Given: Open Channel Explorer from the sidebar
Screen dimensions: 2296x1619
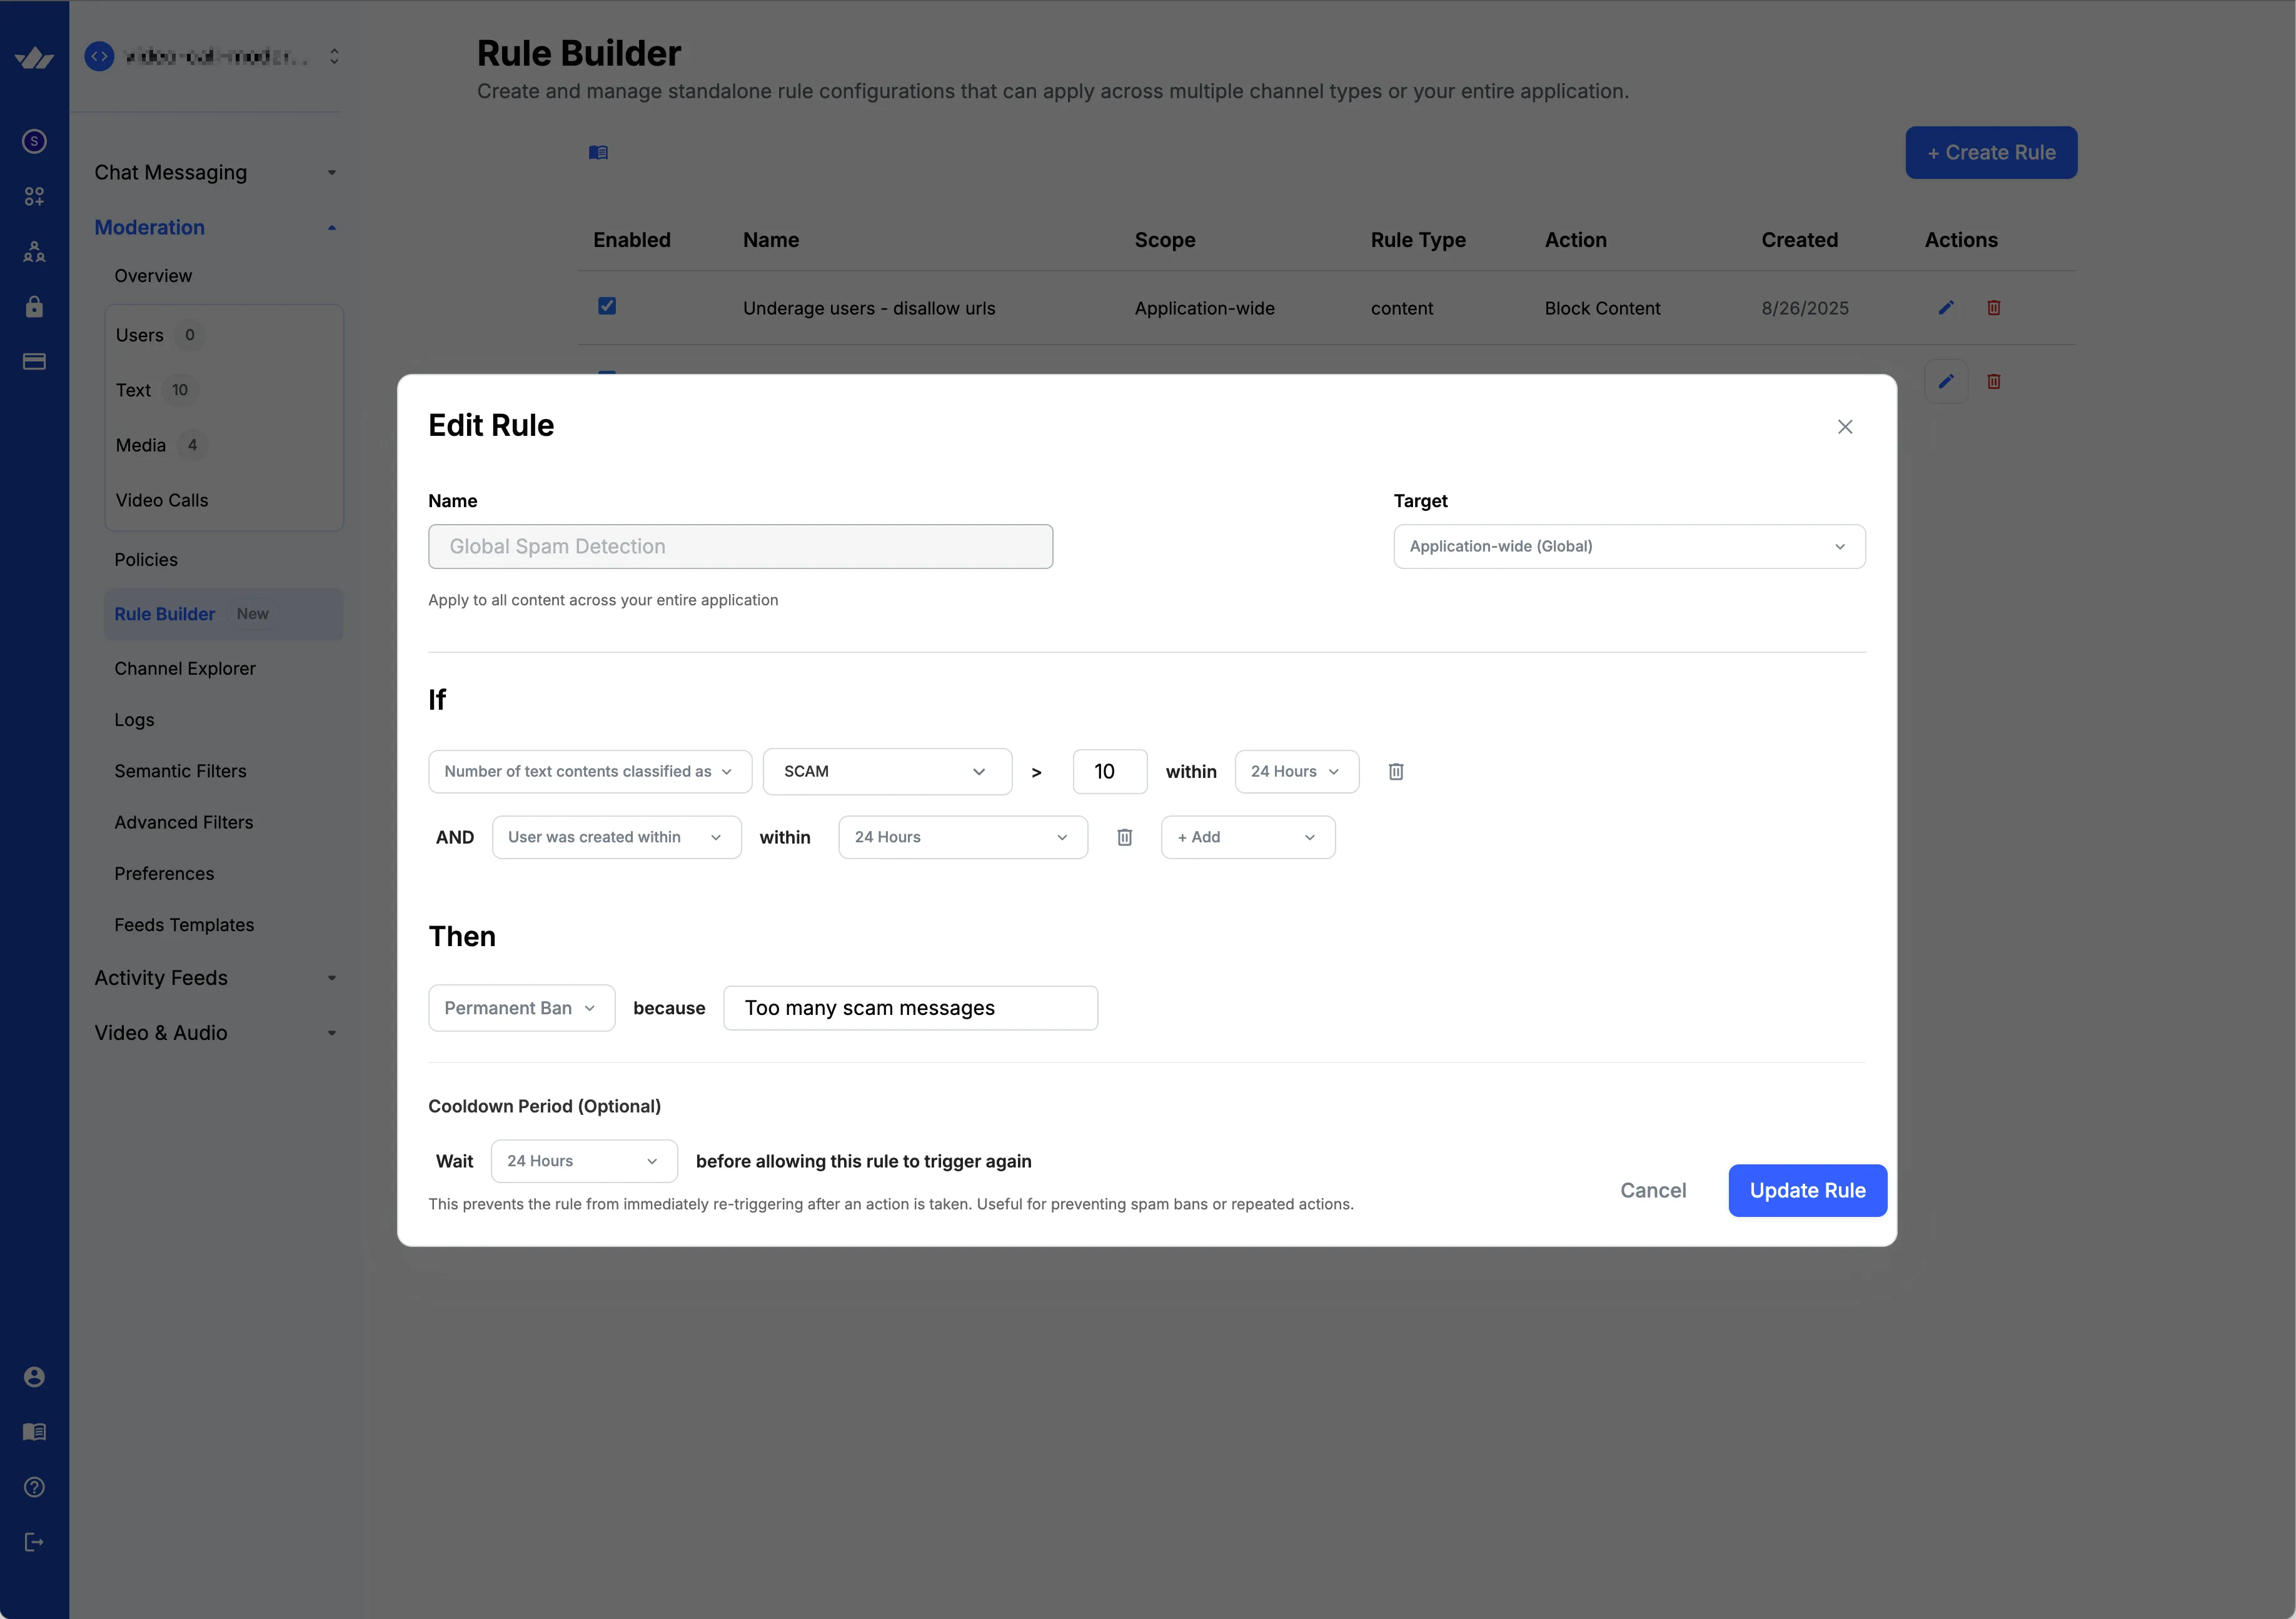Looking at the screenshot, I should tap(185, 668).
